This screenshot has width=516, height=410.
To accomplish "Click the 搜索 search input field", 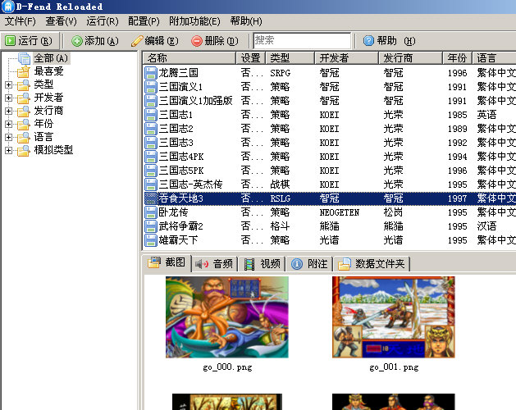I will [x=300, y=40].
